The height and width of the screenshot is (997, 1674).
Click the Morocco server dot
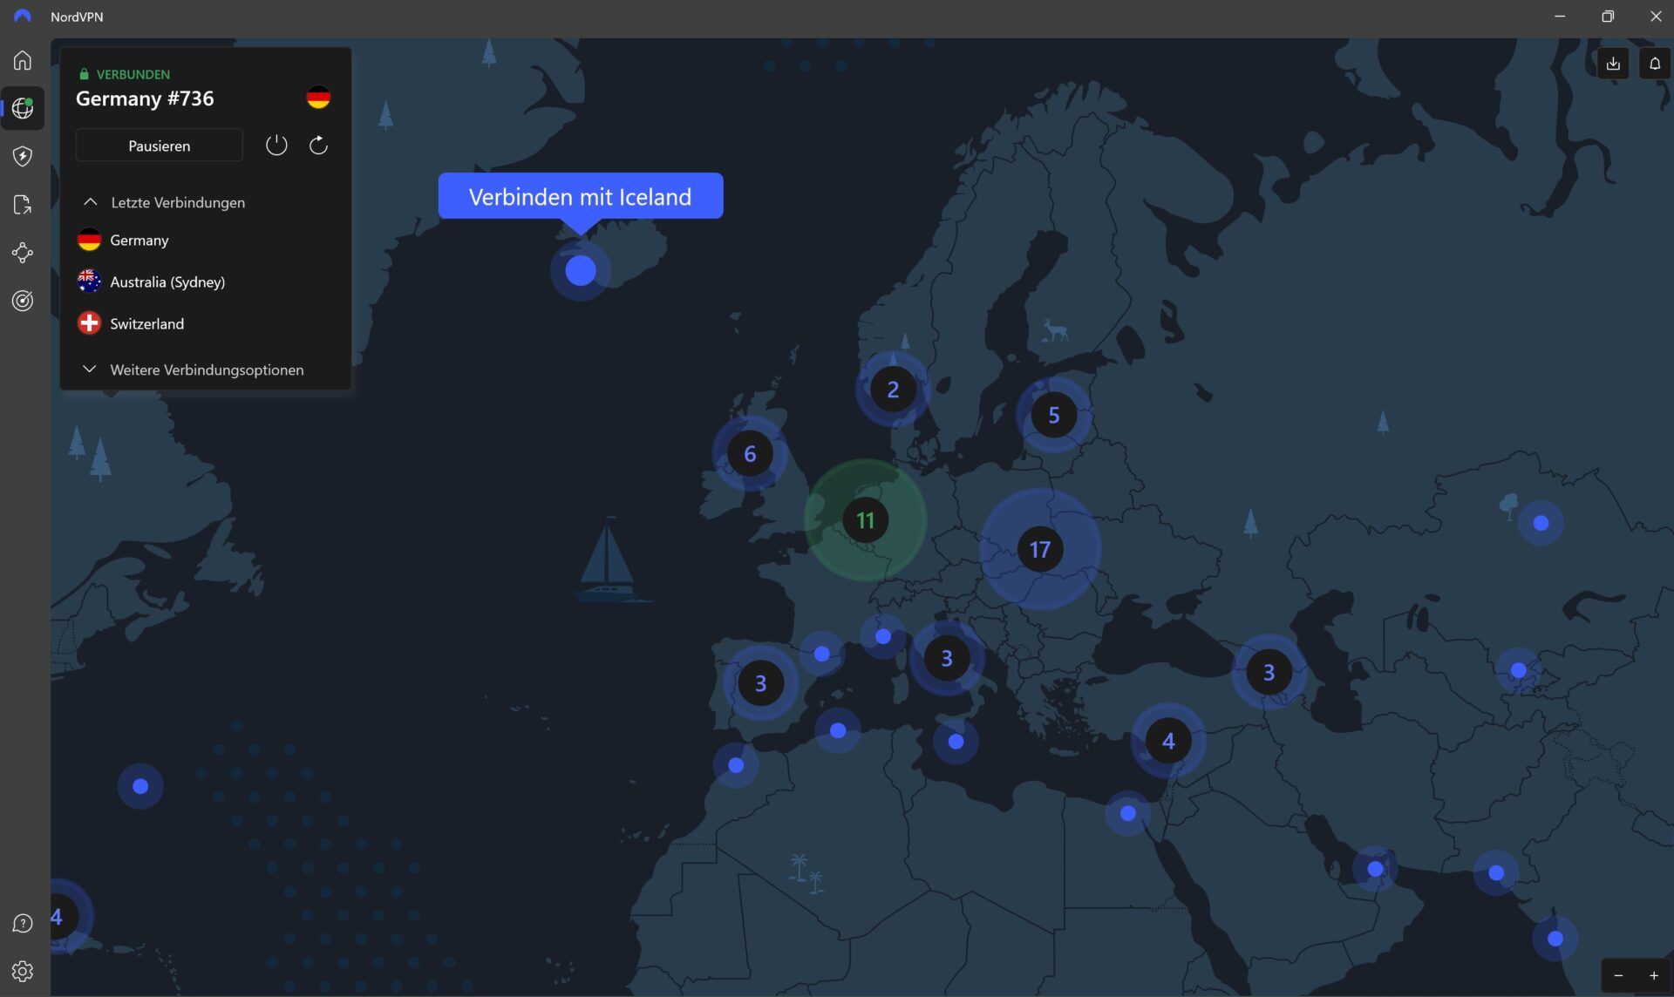(x=736, y=765)
